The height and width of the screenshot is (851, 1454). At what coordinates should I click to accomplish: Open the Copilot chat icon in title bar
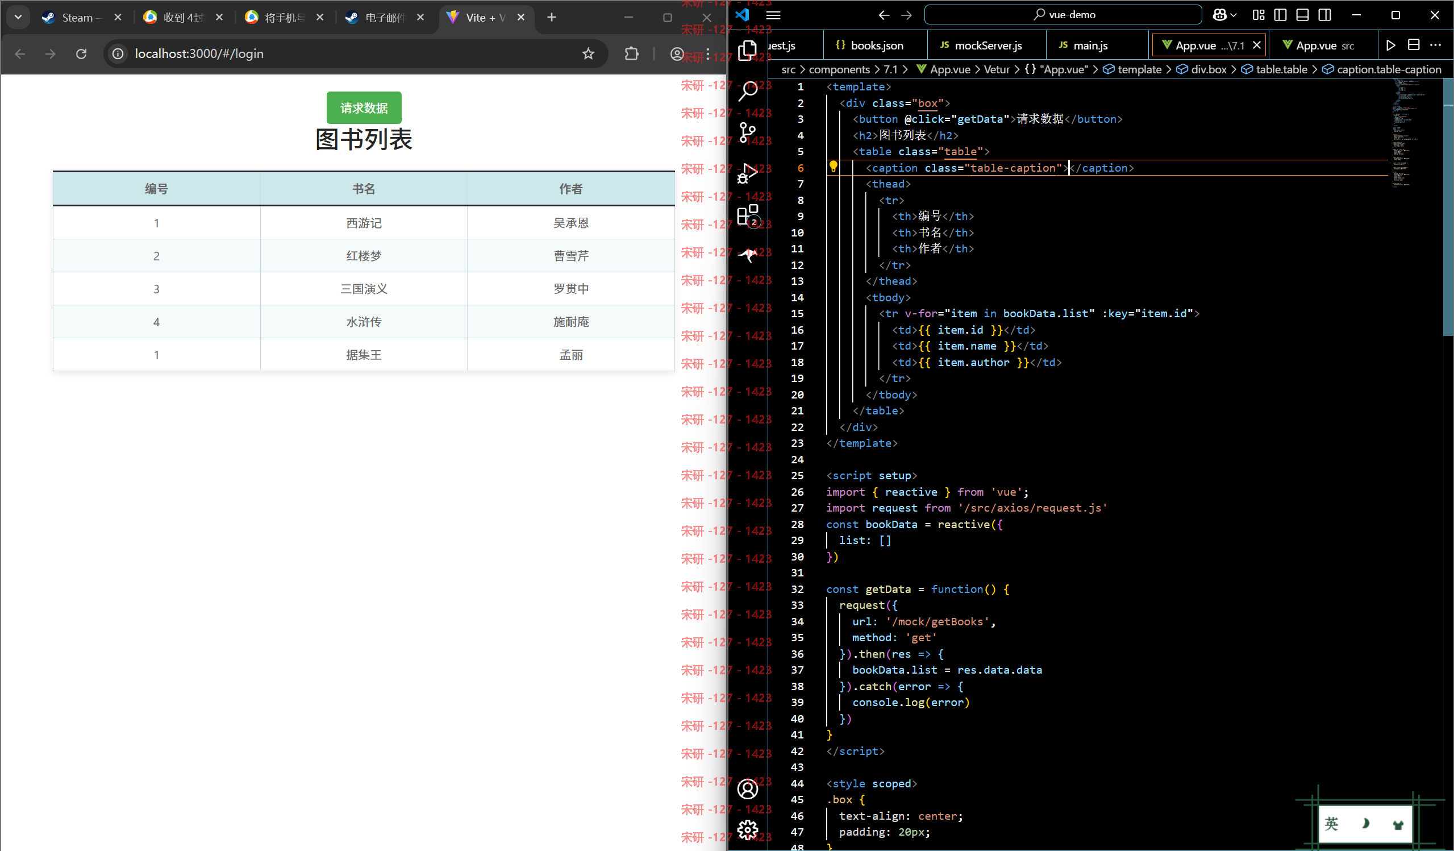[x=1219, y=15]
